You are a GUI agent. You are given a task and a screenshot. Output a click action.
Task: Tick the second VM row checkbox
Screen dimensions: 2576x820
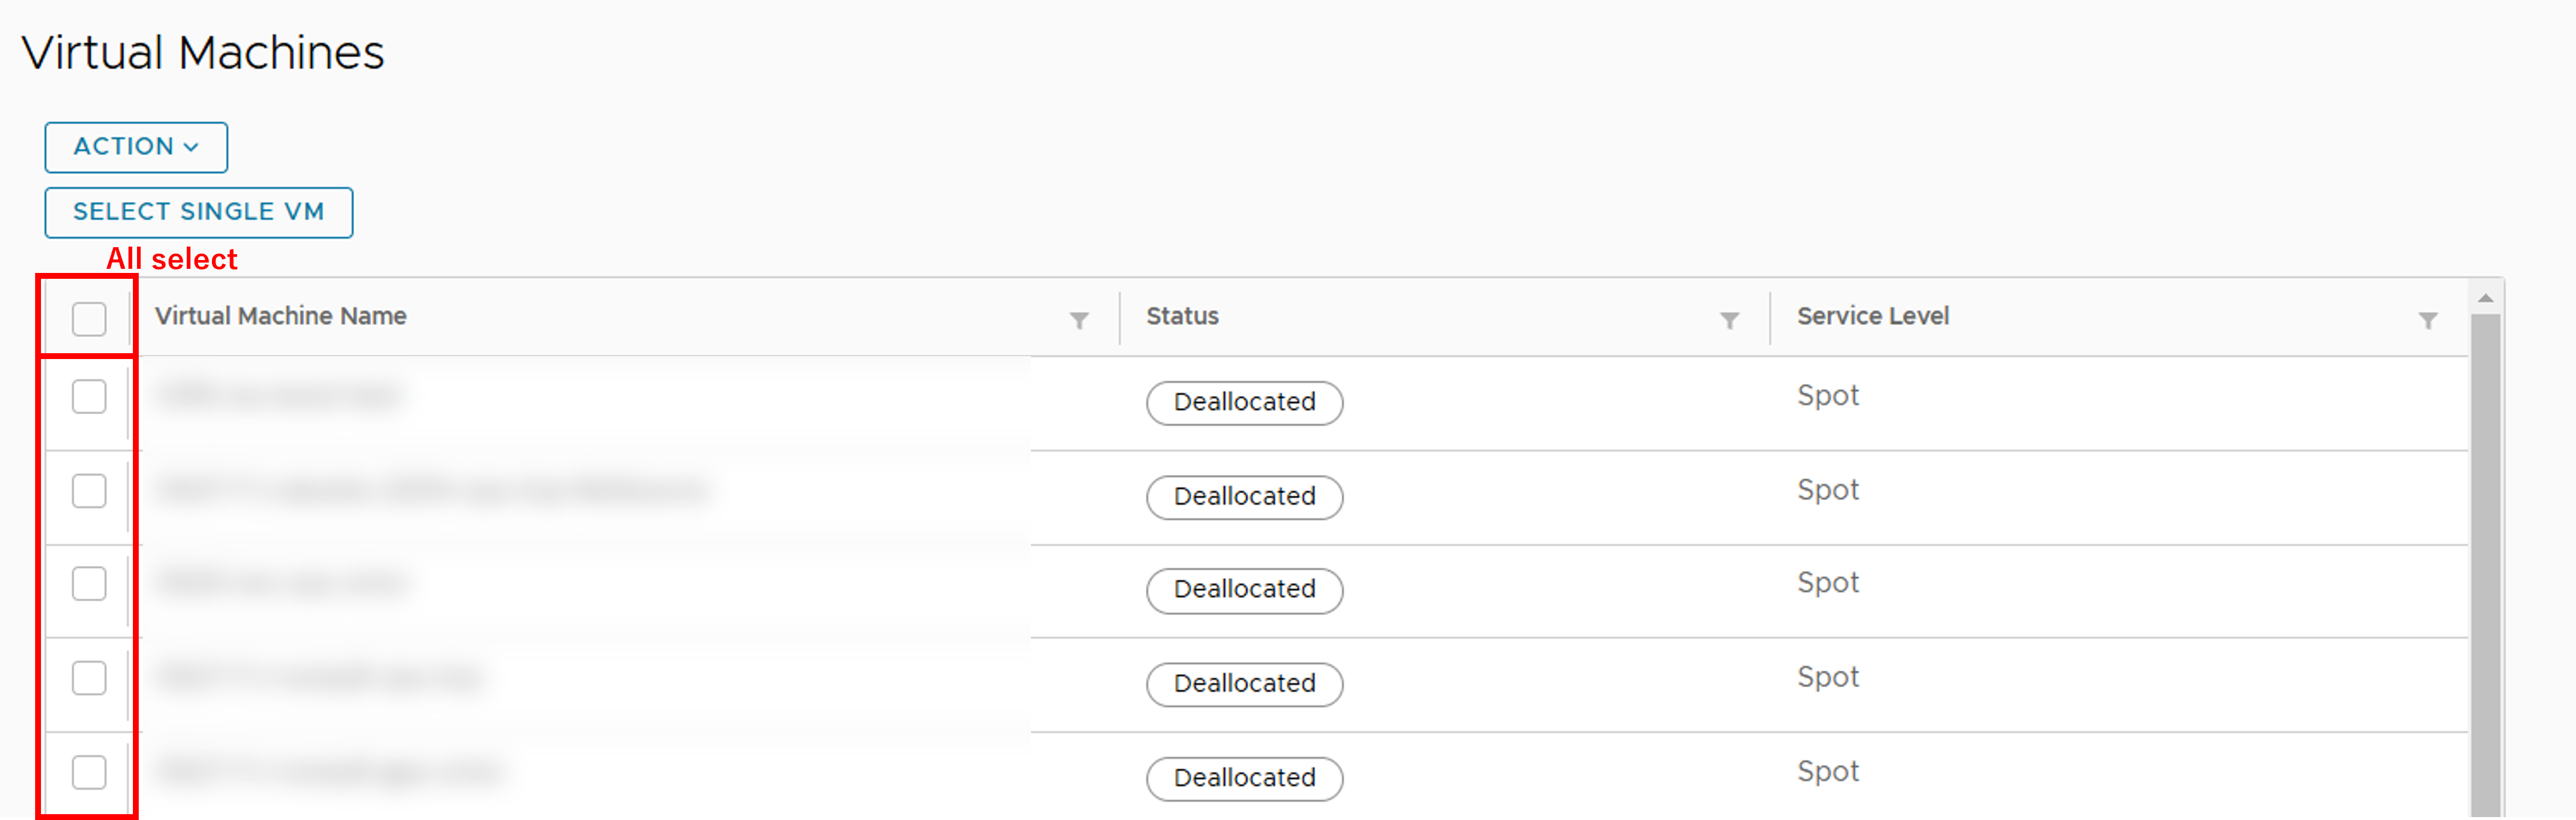tap(89, 491)
